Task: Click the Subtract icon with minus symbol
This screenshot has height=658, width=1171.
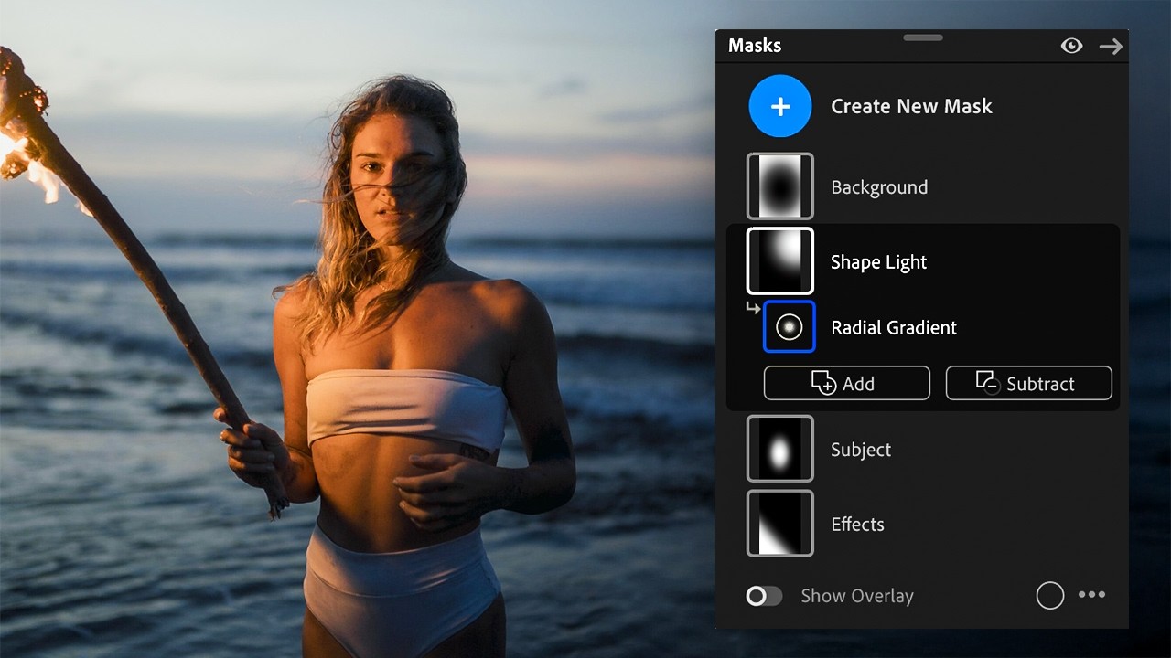Action: 988,383
